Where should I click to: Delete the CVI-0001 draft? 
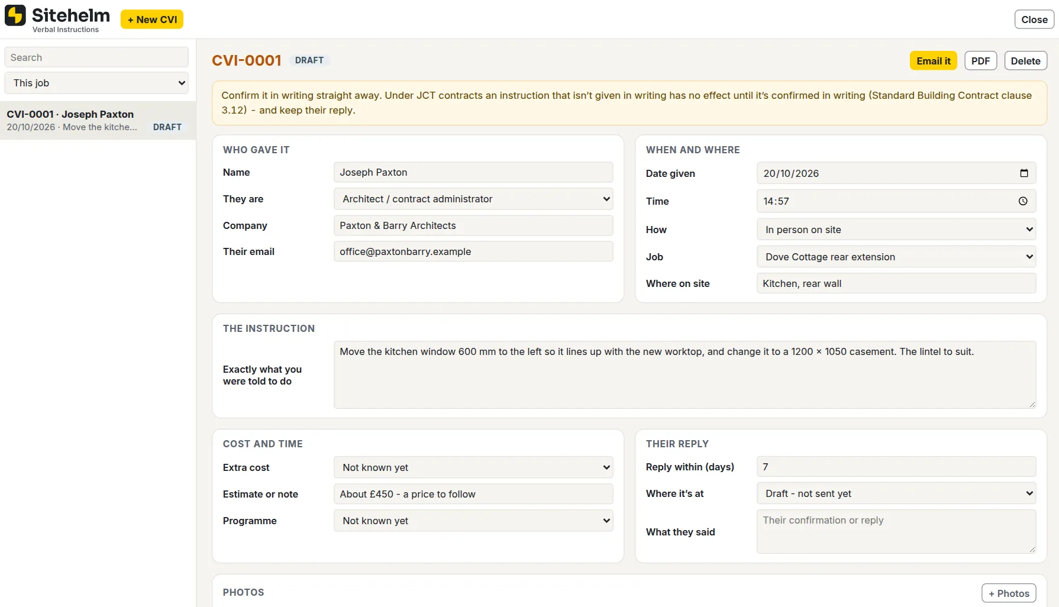(1026, 61)
